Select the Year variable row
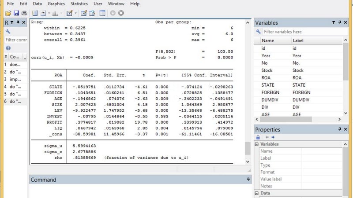Viewport: 353px width, 198px height. pos(298,56)
